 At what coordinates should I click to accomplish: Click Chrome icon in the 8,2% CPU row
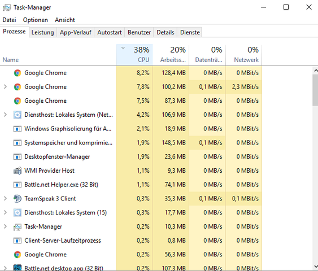[18, 73]
